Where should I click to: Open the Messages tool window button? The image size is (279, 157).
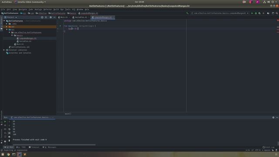click(x=49, y=147)
